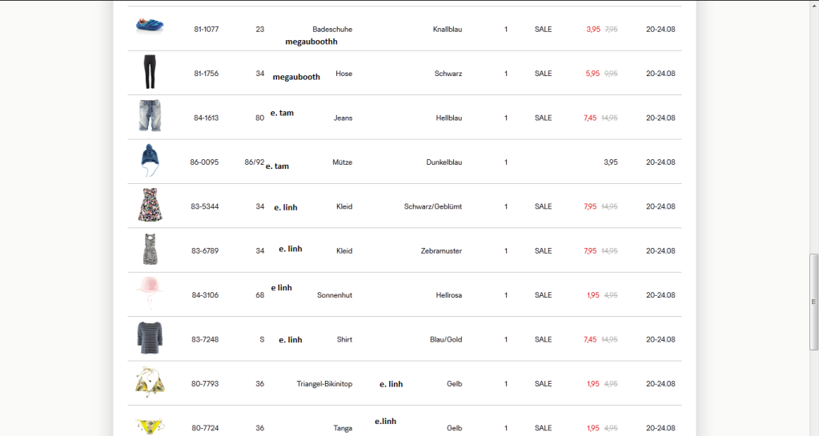The image size is (819, 436).
Task: Click the dark blue Mütze thumbnail
Action: point(150,161)
